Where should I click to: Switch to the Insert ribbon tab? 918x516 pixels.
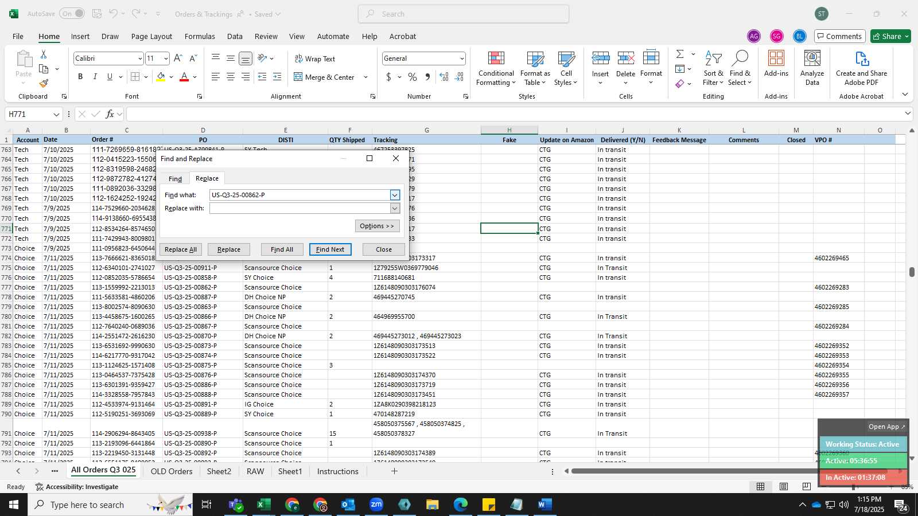coord(80,36)
